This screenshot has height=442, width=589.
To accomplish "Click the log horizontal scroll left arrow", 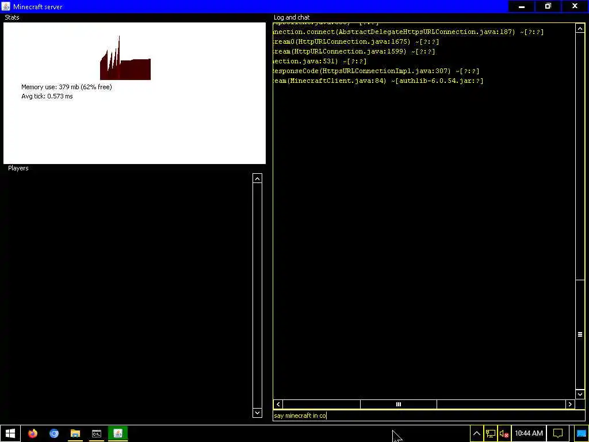I will coord(278,404).
